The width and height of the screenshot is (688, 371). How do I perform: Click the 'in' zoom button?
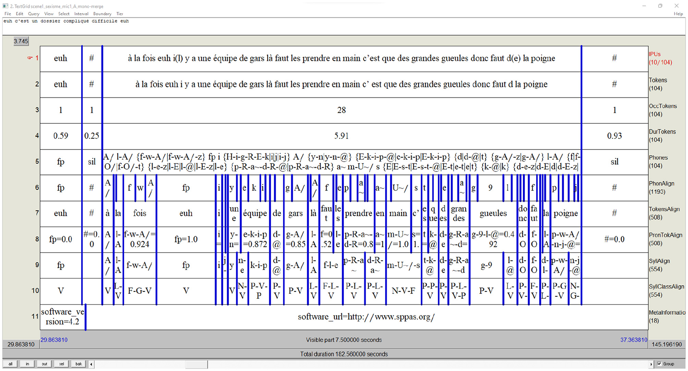click(27, 364)
